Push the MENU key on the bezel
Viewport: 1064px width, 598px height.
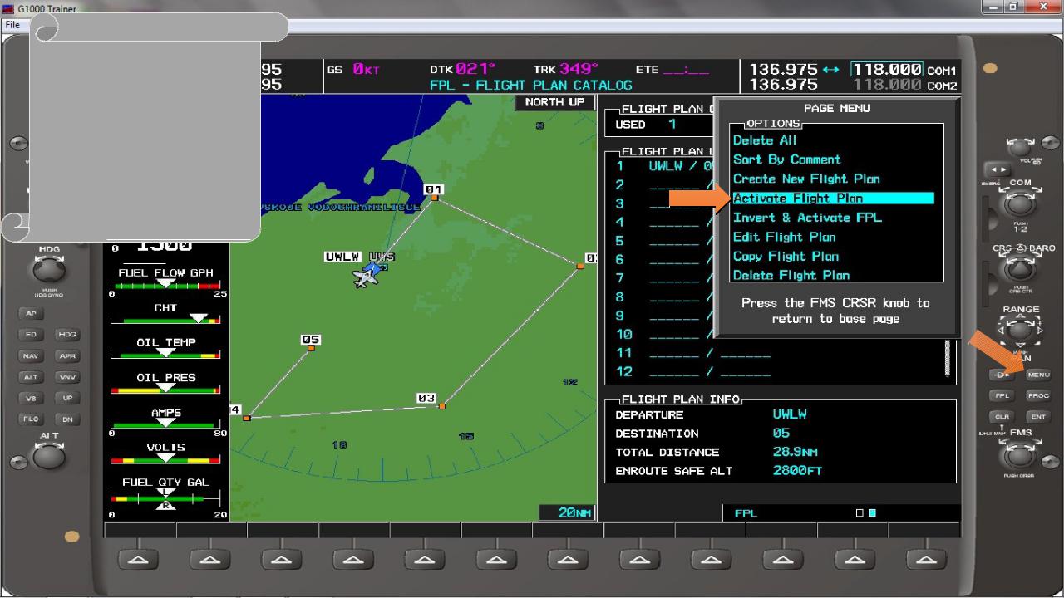tap(1038, 375)
